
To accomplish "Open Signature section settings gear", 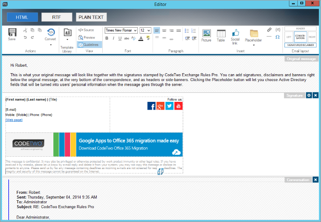I will [309, 95].
